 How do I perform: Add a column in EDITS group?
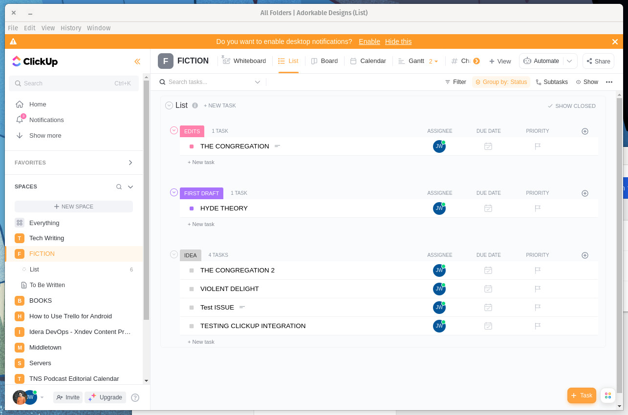click(x=585, y=131)
